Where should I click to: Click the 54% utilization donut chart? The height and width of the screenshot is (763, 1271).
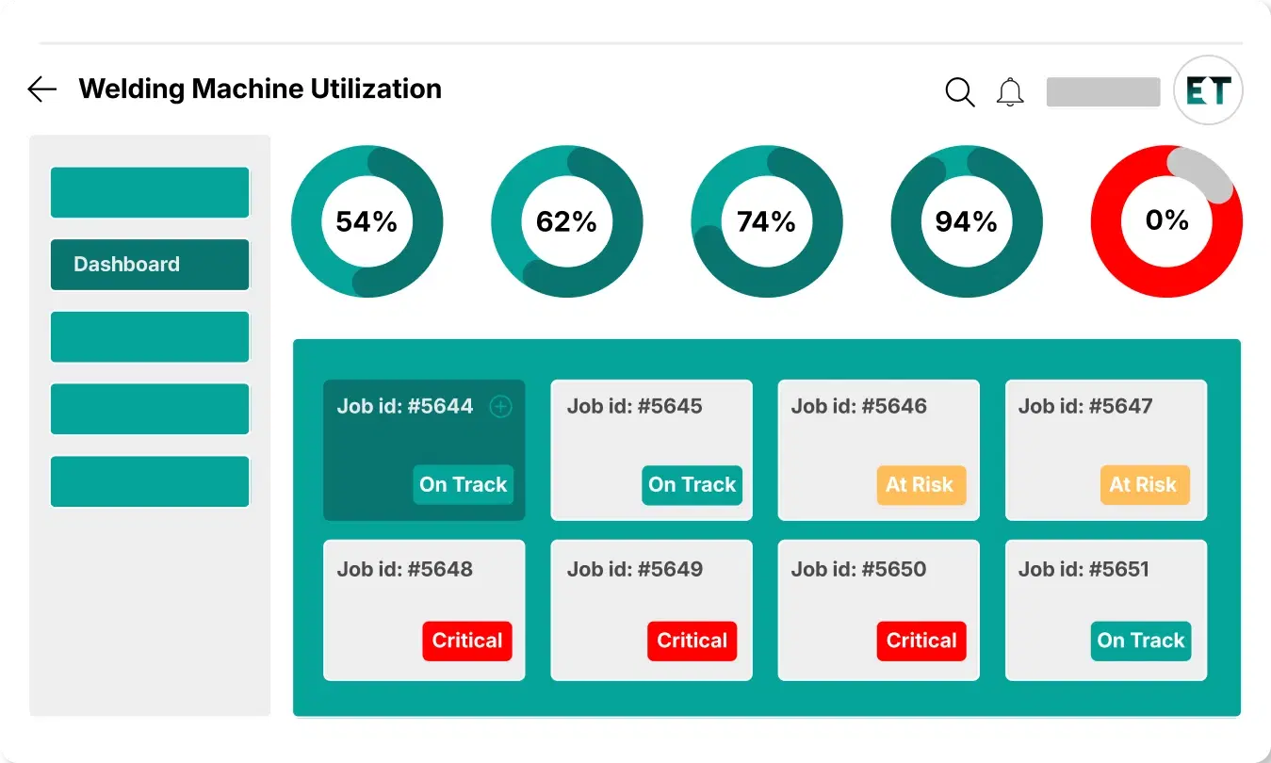[x=367, y=222]
